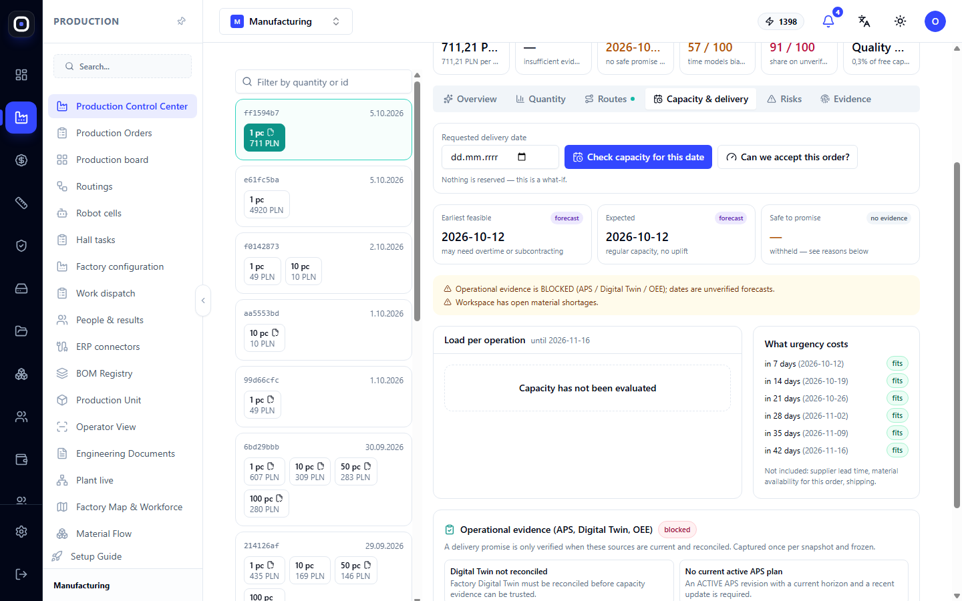Viewport: 962px width, 601px height.
Task: Click the pin icon beside PRODUCTION header
Action: click(181, 21)
